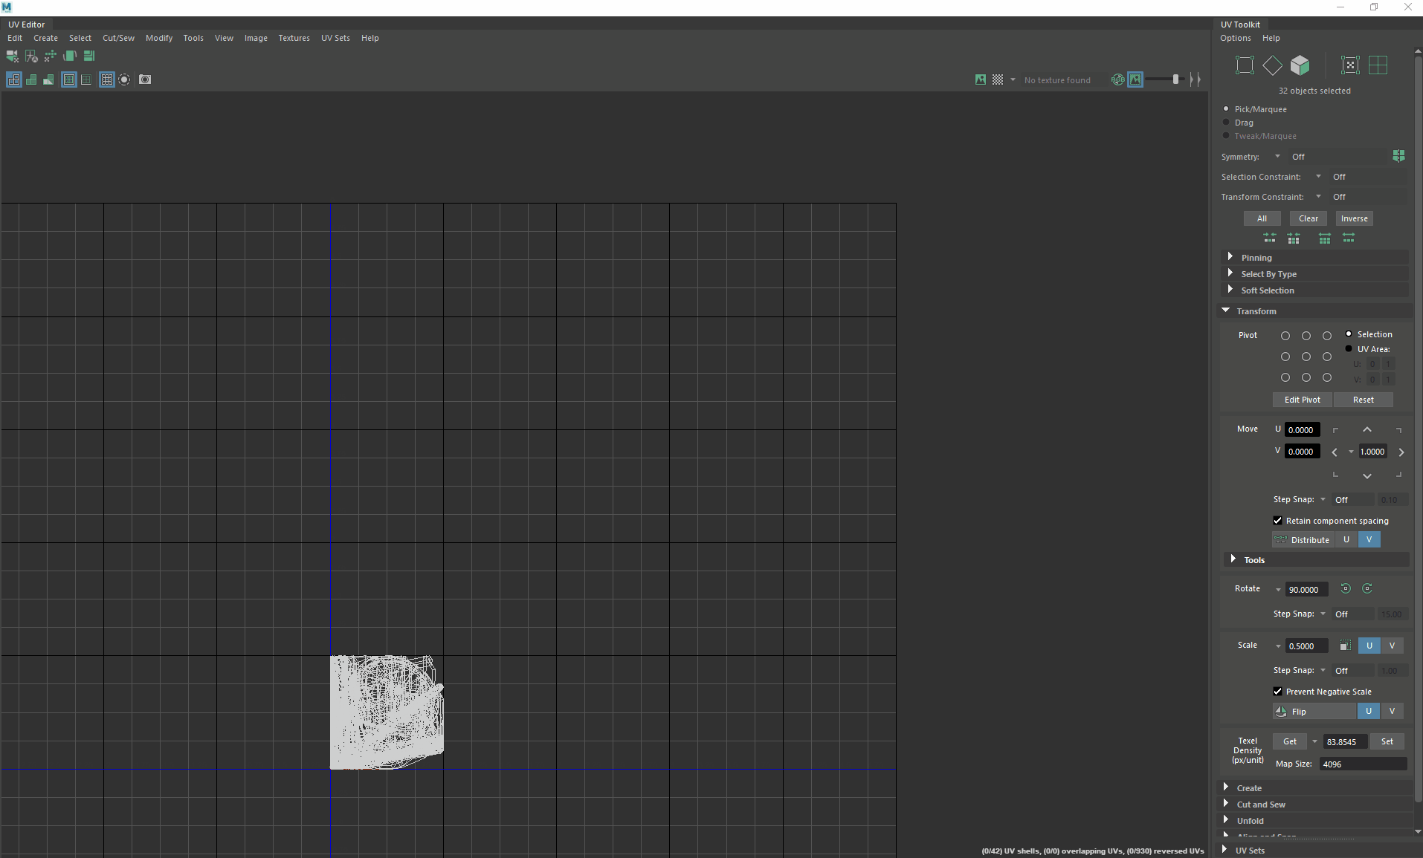Image resolution: width=1423 pixels, height=858 pixels.
Task: Take a UV snapshot with camera icon
Action: pos(145,79)
